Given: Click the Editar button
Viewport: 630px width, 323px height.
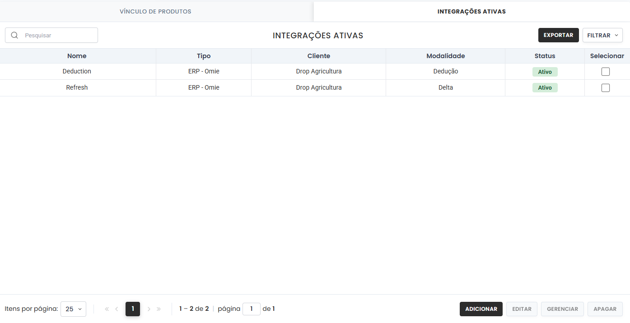Looking at the screenshot, I should [522, 309].
